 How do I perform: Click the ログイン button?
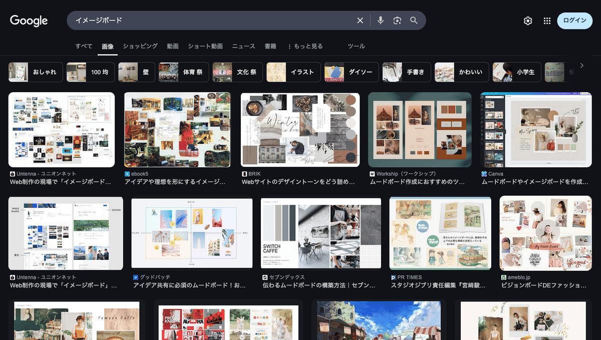point(574,21)
